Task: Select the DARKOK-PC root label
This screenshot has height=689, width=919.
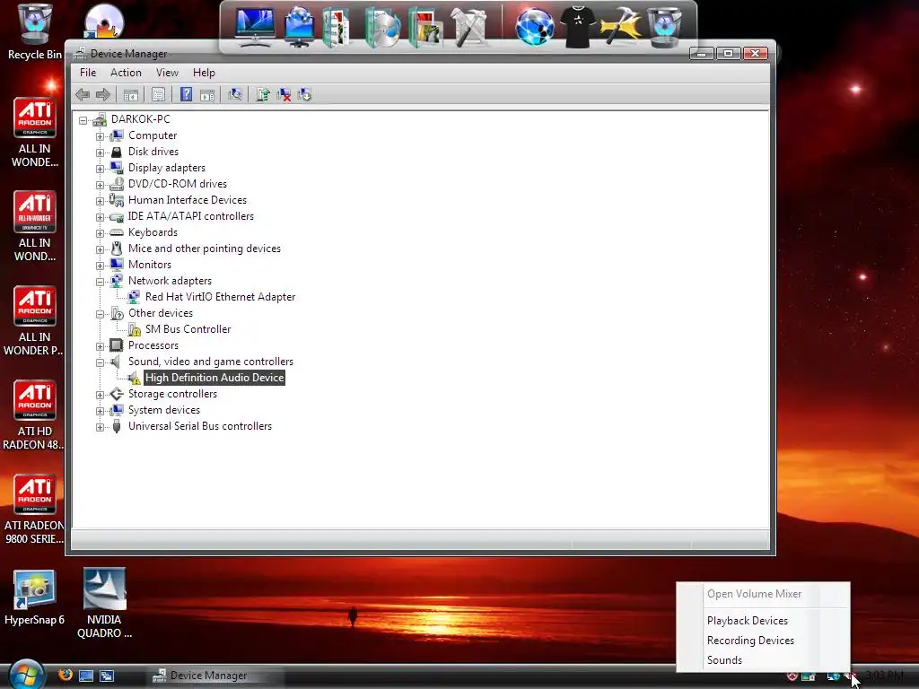Action: click(x=140, y=119)
